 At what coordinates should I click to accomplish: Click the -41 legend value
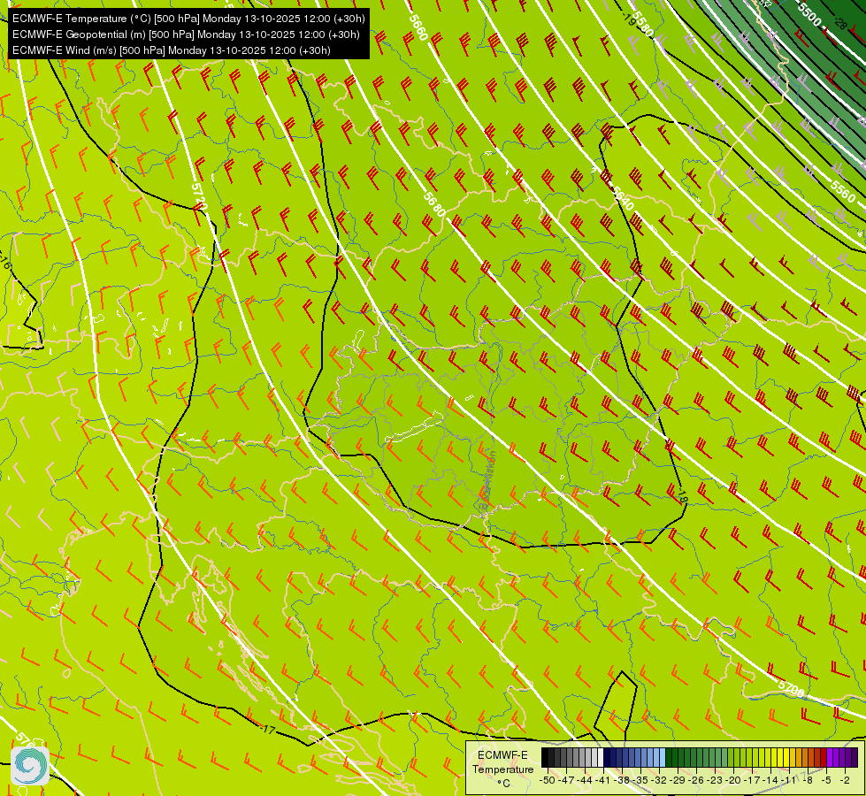pyautogui.click(x=603, y=780)
